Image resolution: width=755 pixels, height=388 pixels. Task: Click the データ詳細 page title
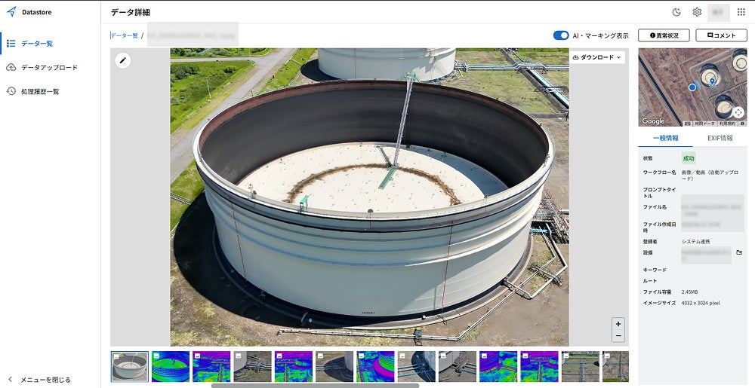(x=131, y=13)
